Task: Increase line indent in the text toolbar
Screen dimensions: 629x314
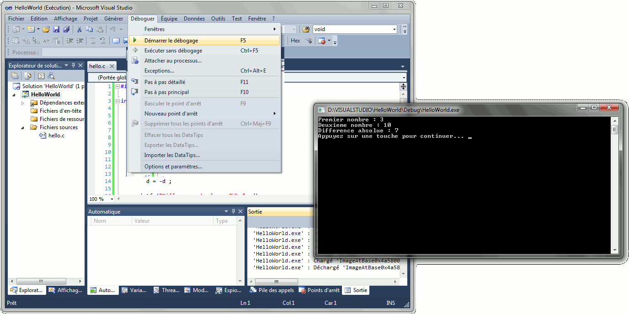Action: coord(80,41)
